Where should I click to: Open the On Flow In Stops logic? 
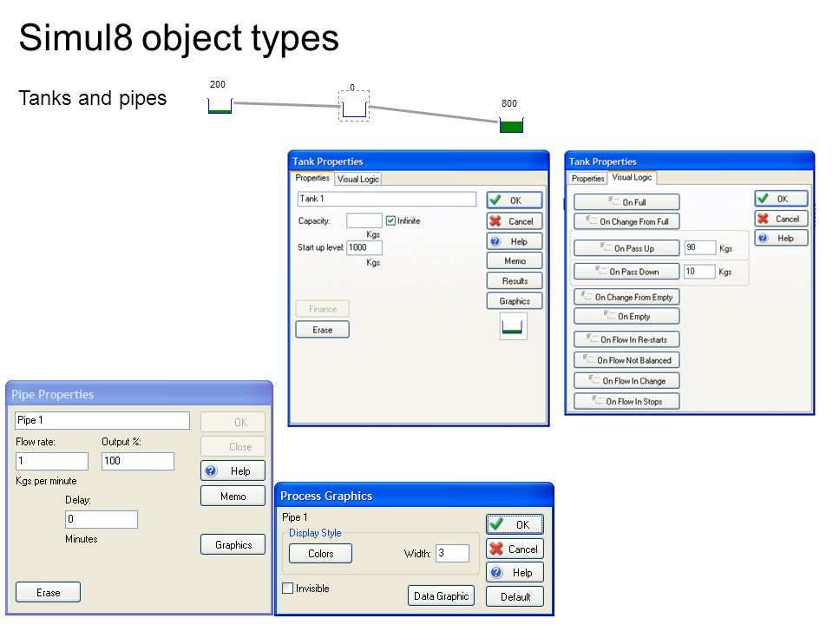626,401
